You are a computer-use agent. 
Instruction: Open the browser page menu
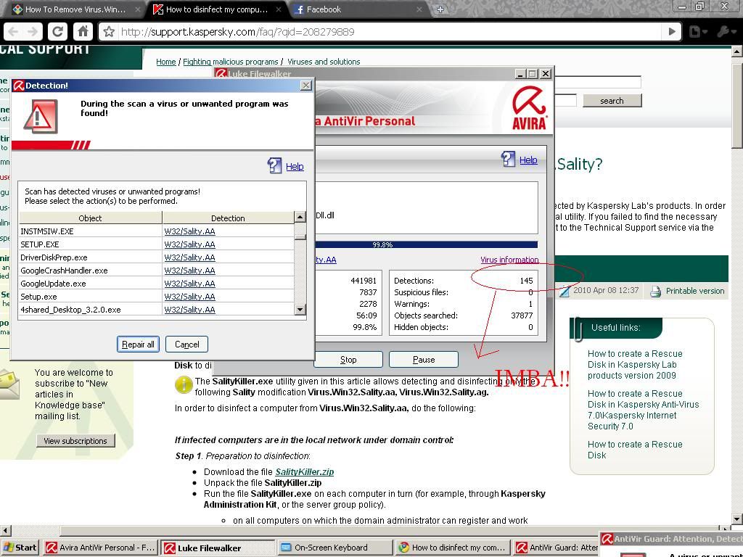[x=697, y=32]
